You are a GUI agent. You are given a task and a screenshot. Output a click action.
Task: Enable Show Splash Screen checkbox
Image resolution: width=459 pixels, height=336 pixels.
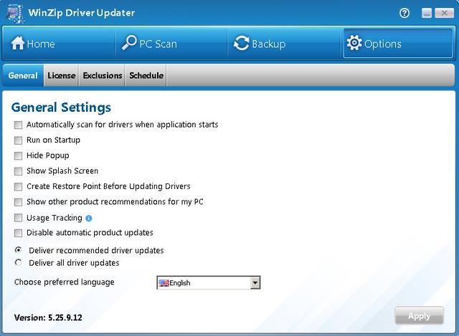click(18, 171)
